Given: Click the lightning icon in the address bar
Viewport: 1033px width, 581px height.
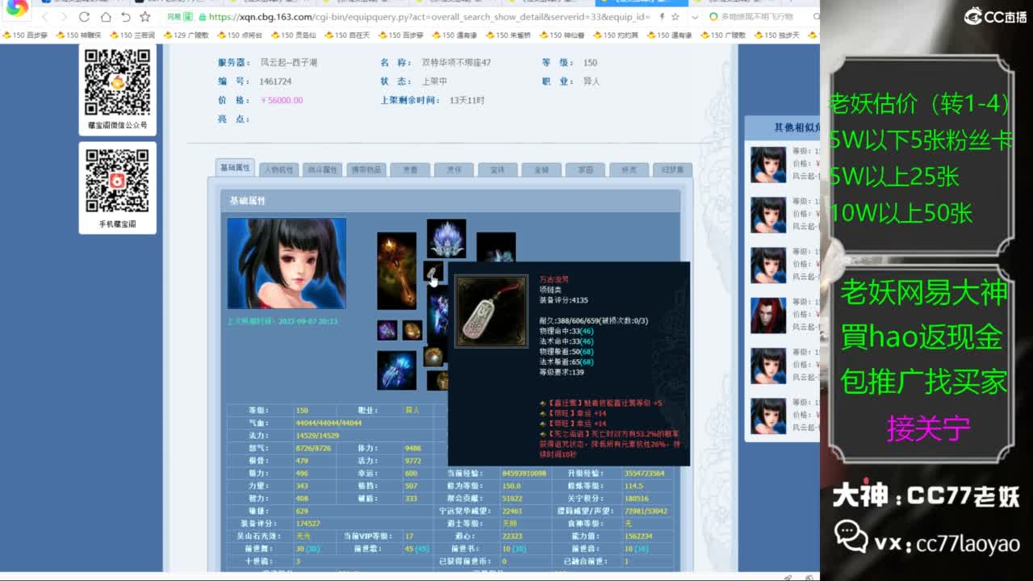Looking at the screenshot, I should (x=663, y=16).
